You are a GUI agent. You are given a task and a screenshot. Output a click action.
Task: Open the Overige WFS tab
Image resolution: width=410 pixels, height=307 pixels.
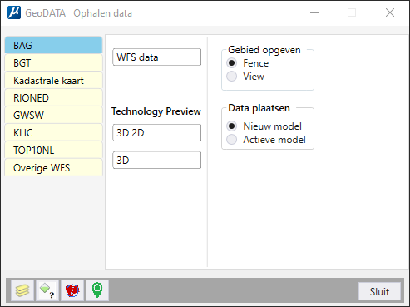click(x=53, y=167)
